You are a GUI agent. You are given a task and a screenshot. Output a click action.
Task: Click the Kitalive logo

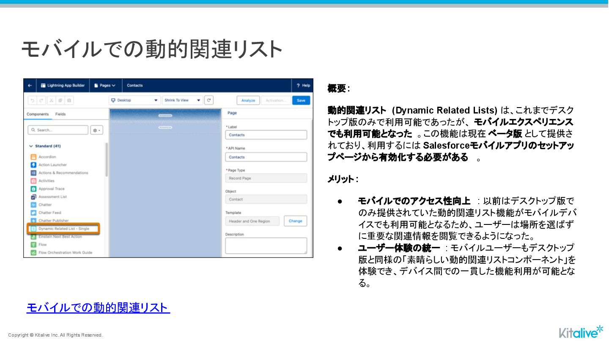pyautogui.click(x=581, y=332)
